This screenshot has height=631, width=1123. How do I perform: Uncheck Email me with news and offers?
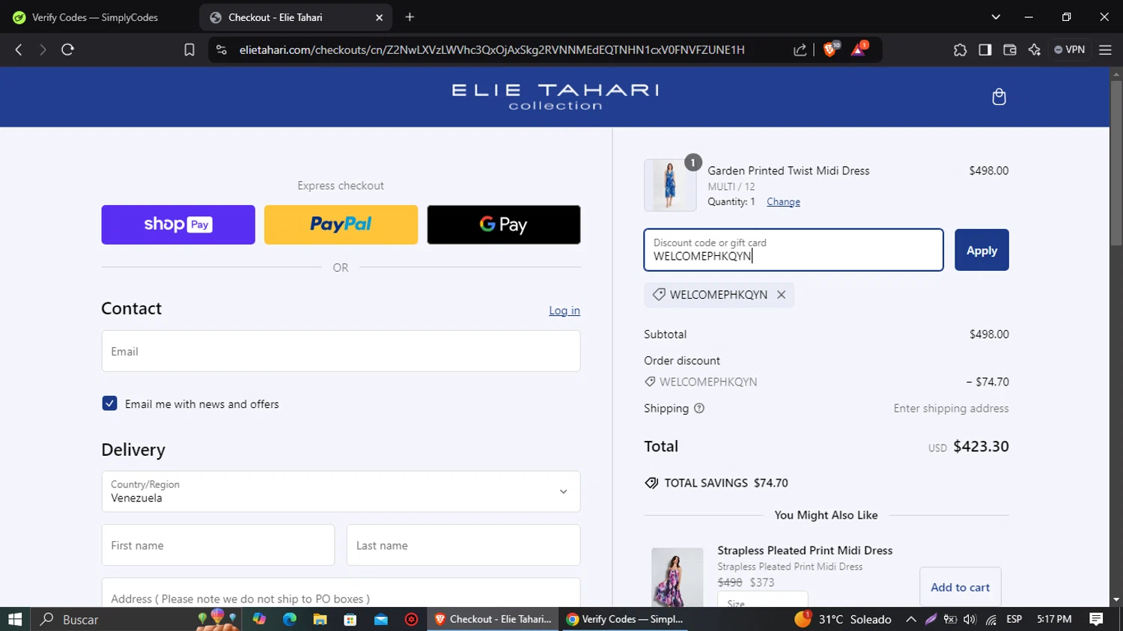pyautogui.click(x=109, y=403)
